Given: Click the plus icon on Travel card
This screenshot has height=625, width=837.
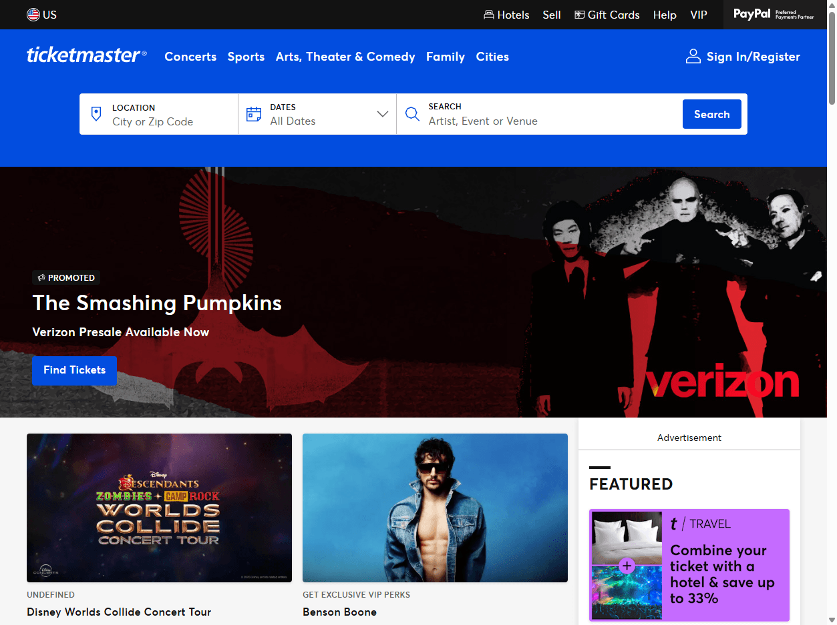Looking at the screenshot, I should point(626,566).
